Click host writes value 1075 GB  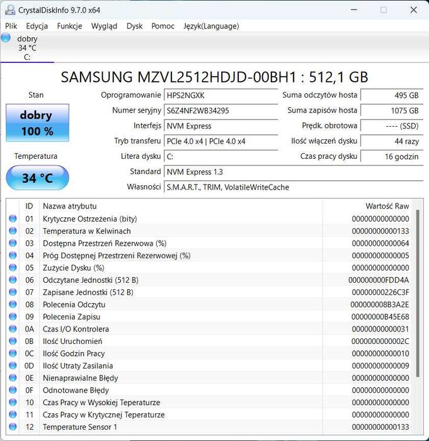point(392,110)
